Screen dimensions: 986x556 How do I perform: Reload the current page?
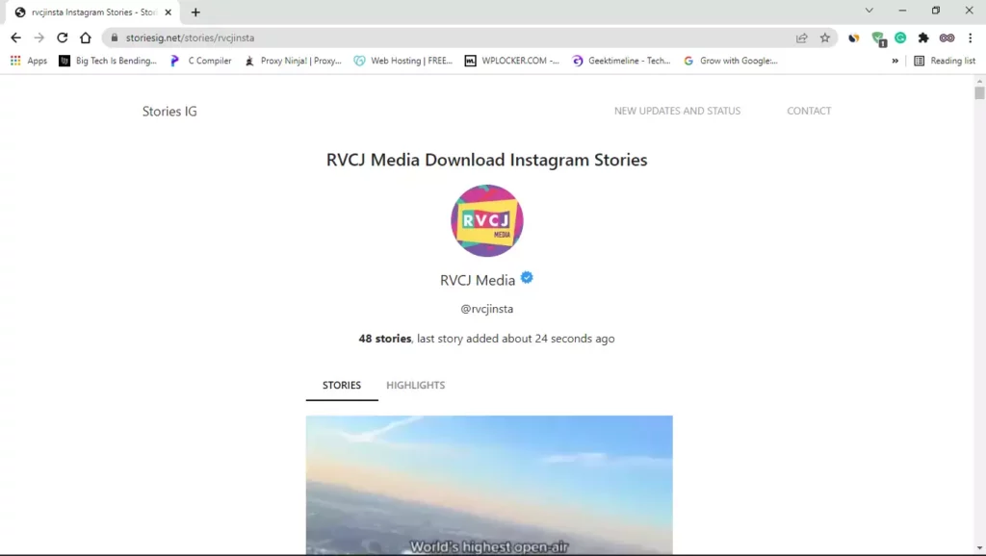(63, 38)
